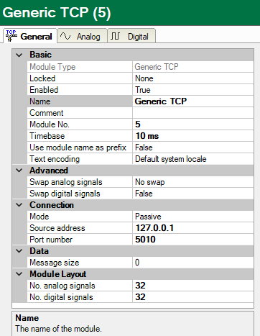Collapse the Advanced section chevron
The height and width of the screenshot is (336, 260).
(19, 171)
